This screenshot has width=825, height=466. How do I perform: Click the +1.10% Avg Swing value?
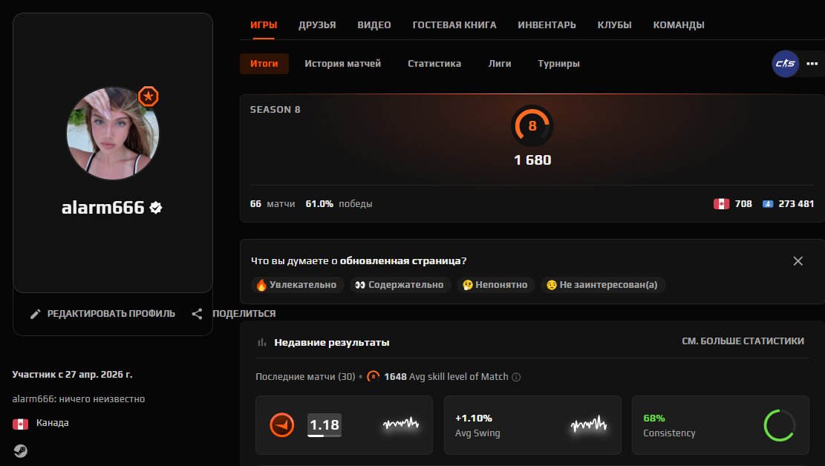pyautogui.click(x=474, y=418)
